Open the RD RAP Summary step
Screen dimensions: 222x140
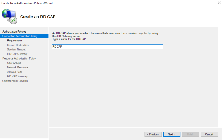click(x=17, y=76)
